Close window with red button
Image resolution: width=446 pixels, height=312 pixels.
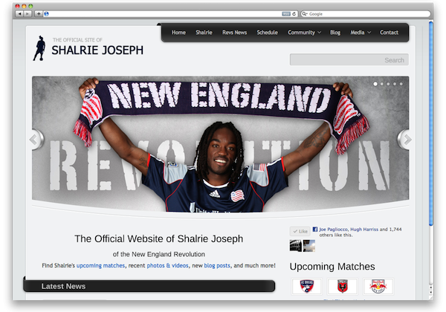(x=17, y=6)
